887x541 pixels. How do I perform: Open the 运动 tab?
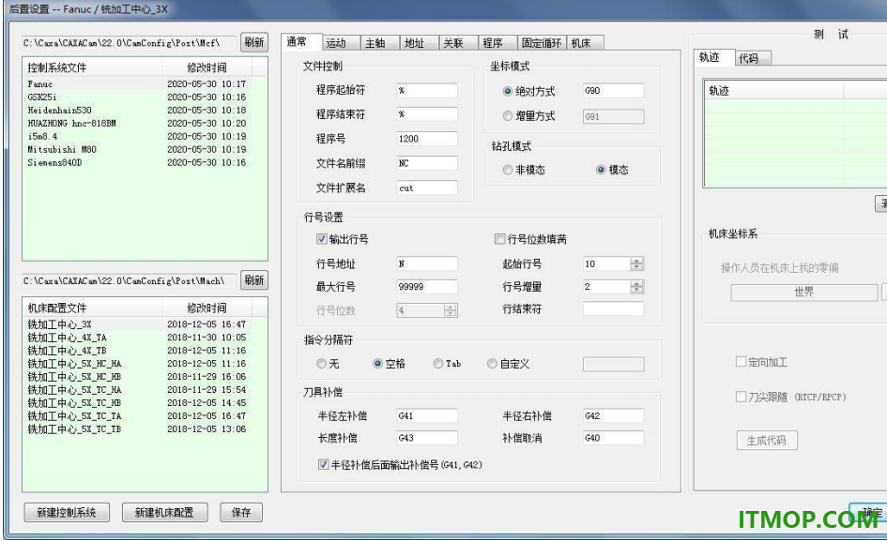click(341, 43)
